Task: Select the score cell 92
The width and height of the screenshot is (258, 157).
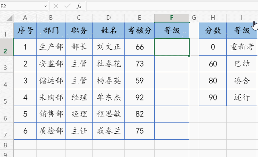Action: click(x=139, y=98)
